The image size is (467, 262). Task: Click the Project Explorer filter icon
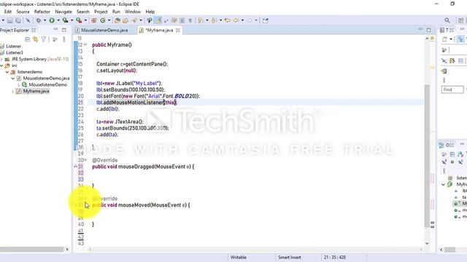(44, 39)
